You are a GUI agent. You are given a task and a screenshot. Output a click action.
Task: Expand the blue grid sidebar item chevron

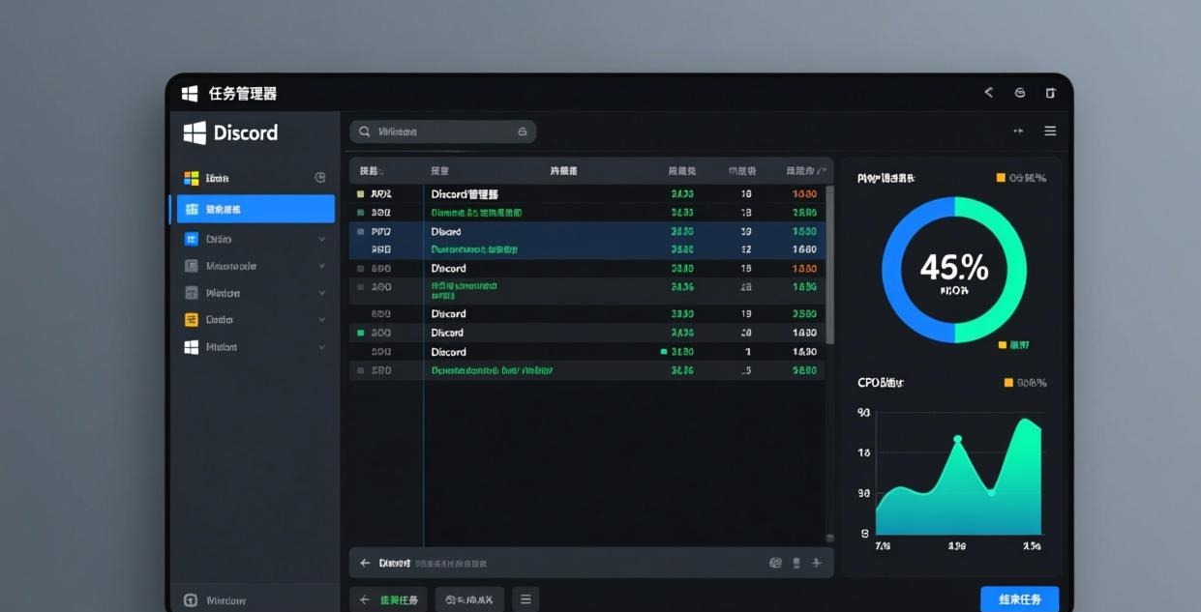tap(321, 239)
